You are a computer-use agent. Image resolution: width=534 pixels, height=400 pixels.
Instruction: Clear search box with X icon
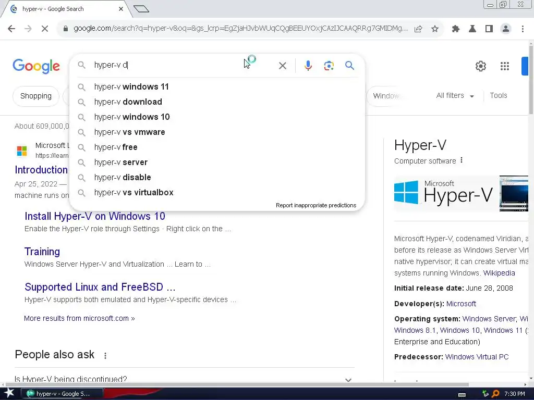(282, 66)
